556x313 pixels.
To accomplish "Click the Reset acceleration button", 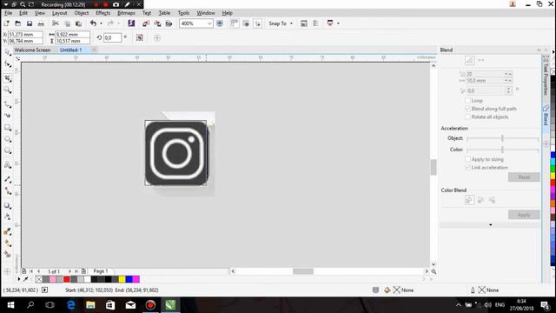I will 524,177.
